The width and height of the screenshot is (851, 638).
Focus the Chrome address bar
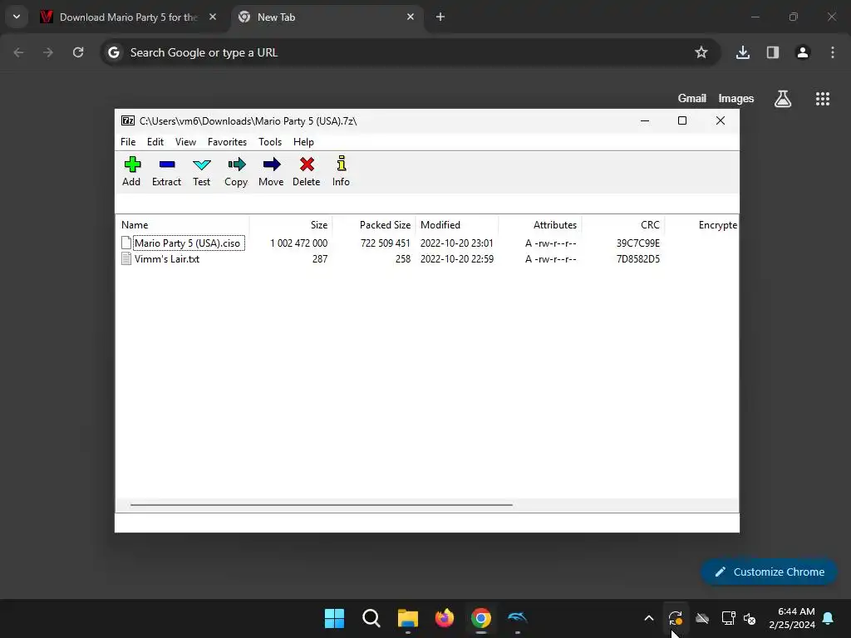click(410, 52)
